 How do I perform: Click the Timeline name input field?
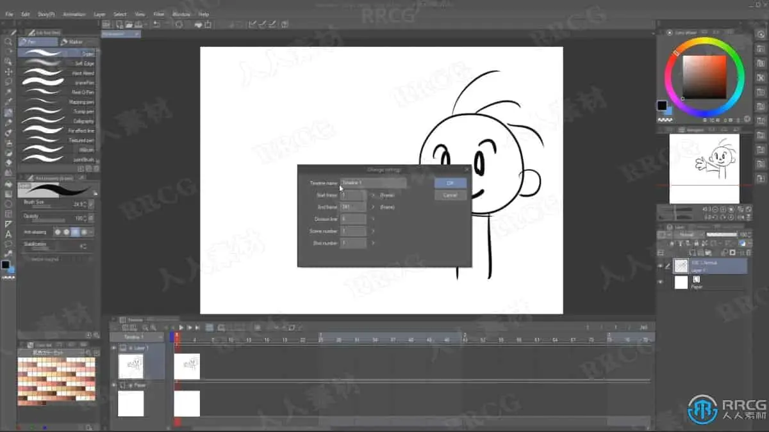point(373,183)
